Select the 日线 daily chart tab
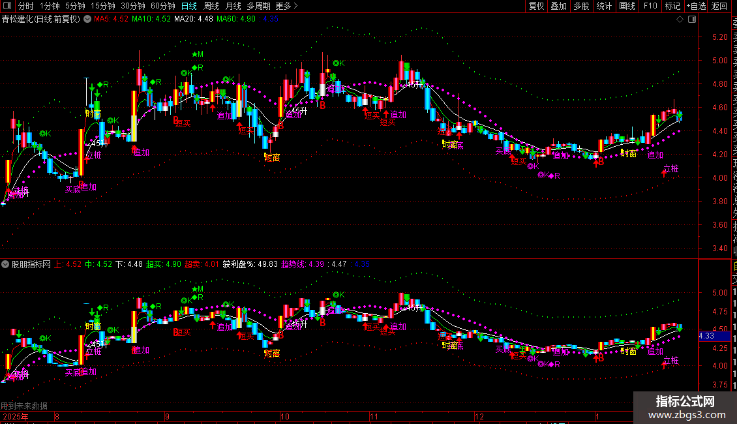This screenshot has height=424, width=737. click(x=189, y=6)
